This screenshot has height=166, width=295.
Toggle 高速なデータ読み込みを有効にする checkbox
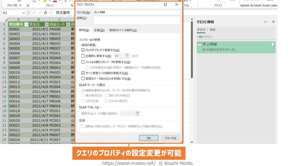click(x=83, y=78)
